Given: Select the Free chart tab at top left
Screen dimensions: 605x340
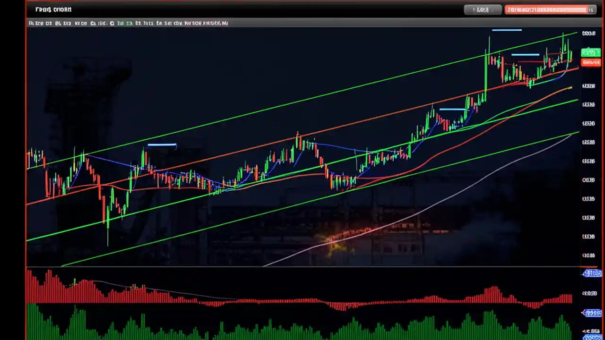Looking at the screenshot, I should tap(52, 9).
